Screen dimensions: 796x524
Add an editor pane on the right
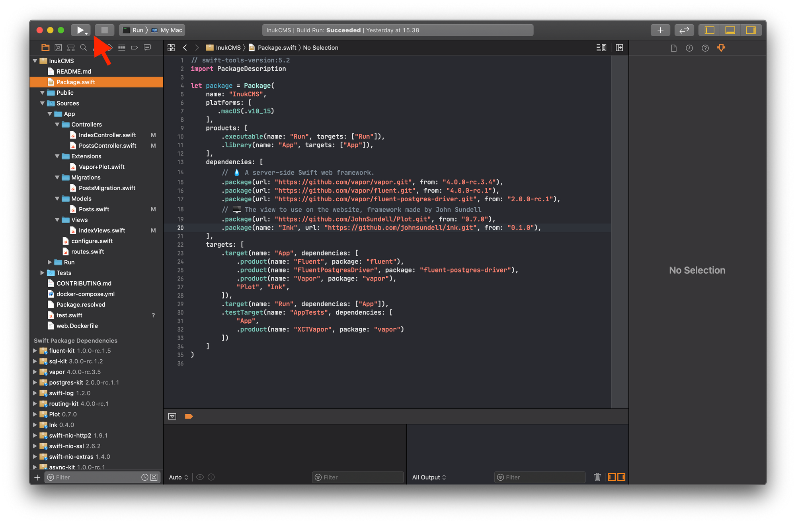pyautogui.click(x=620, y=48)
